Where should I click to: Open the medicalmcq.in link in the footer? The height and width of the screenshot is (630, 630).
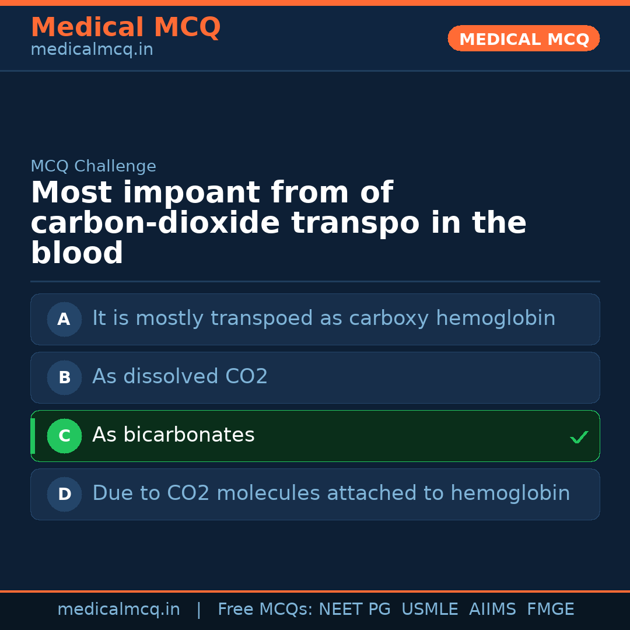click(x=118, y=610)
